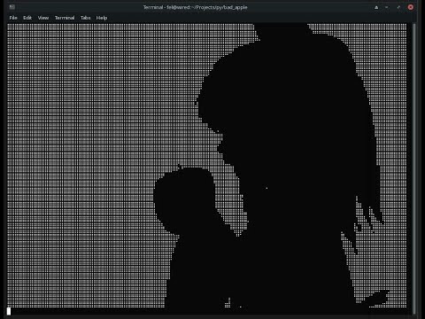The height and width of the screenshot is (319, 425).
Task: Open the Edit menu
Action: click(27, 18)
